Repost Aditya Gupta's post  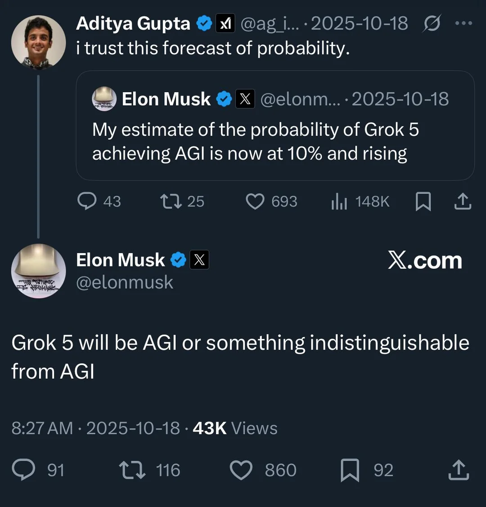171,201
